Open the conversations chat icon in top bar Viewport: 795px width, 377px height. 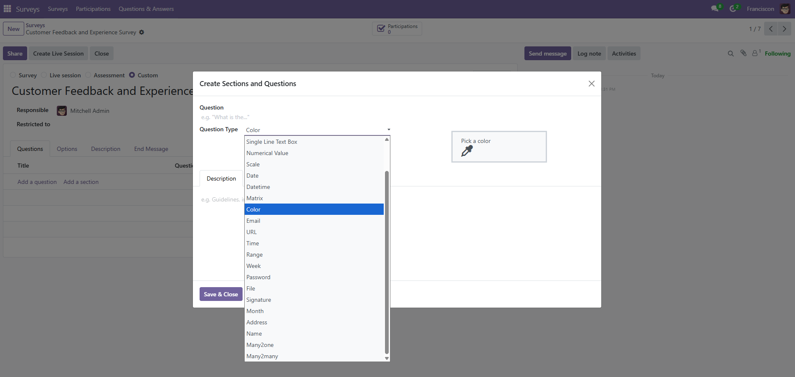click(715, 9)
